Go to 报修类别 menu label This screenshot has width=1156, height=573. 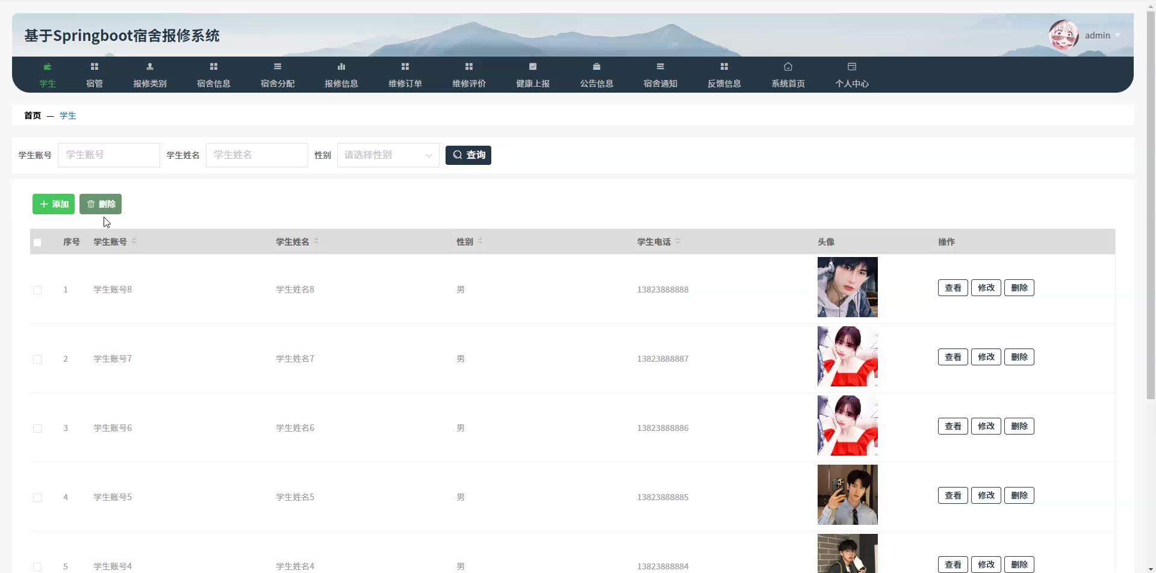coord(150,84)
